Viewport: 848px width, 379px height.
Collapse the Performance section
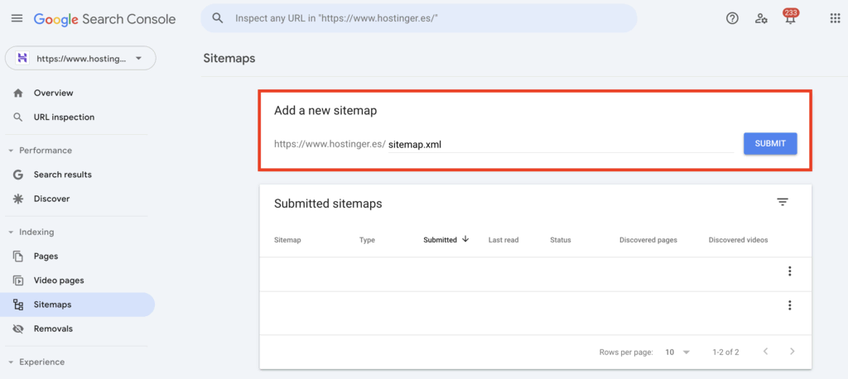pyautogui.click(x=12, y=151)
